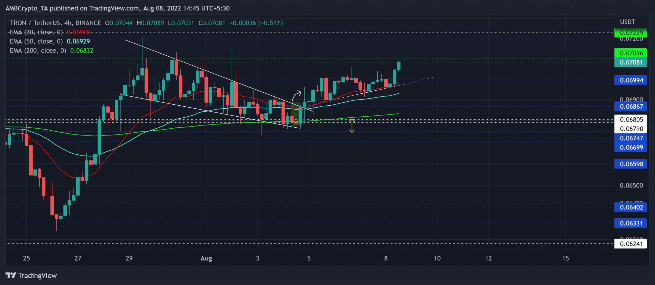Click the 15 date label on time axis
The width and height of the screenshot is (655, 285).
pyautogui.click(x=565, y=258)
